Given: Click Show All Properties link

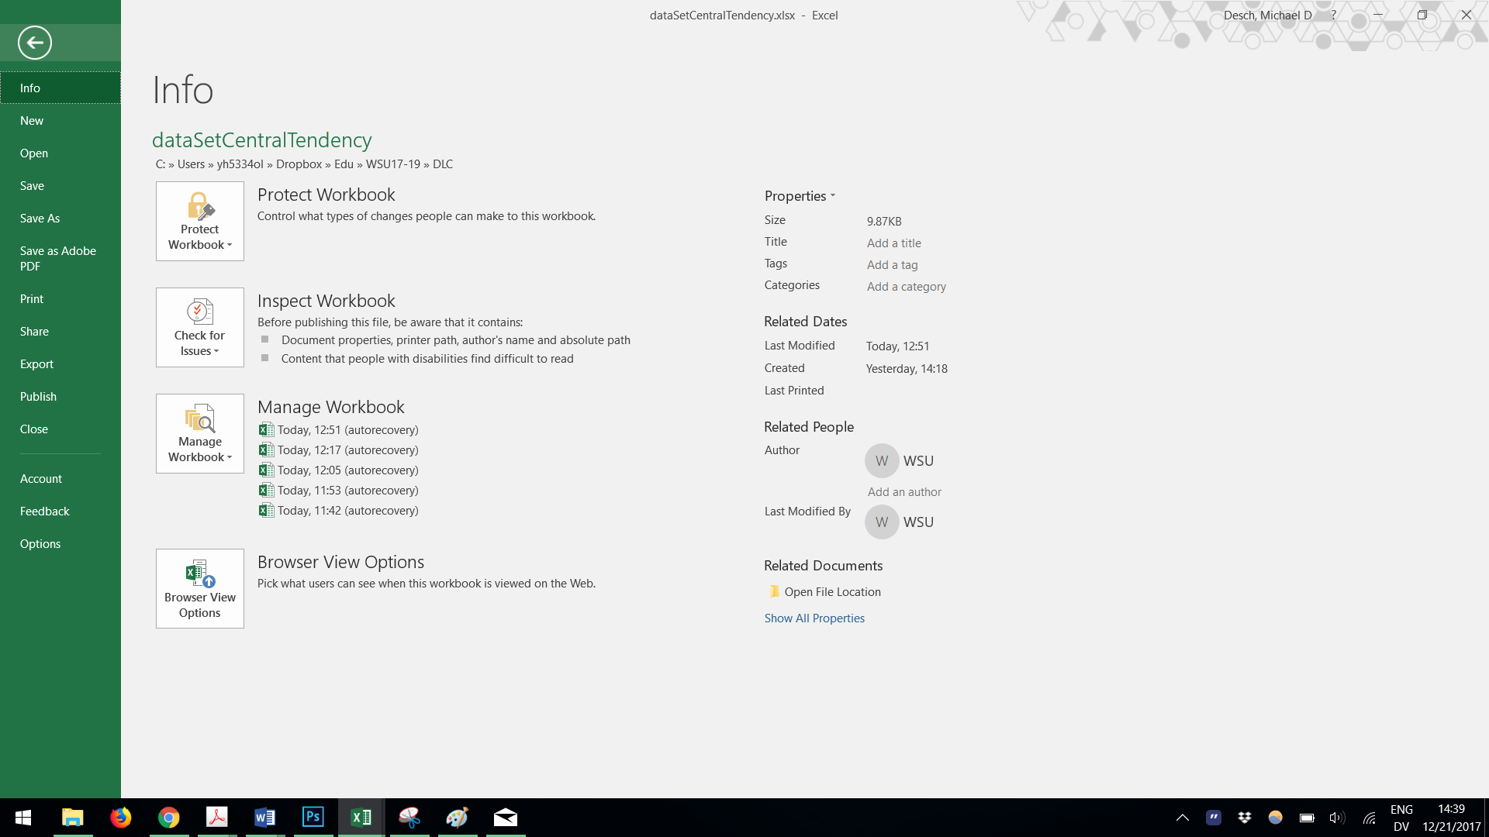Looking at the screenshot, I should coord(814,618).
